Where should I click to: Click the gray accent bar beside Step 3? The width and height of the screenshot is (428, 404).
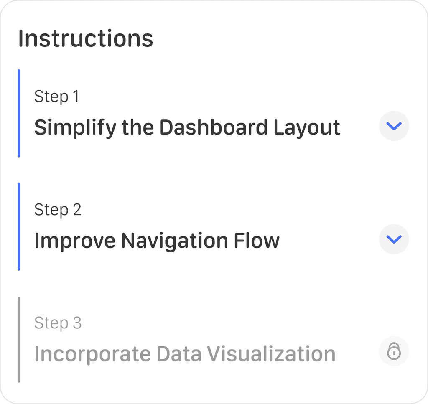[19, 339]
